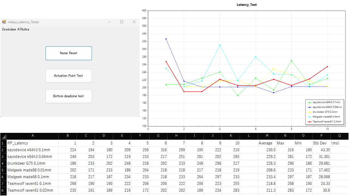Click legend entry Teamwolf raven61 0.1mm
This screenshot has width=349, height=196.
pyautogui.click(x=324, y=122)
